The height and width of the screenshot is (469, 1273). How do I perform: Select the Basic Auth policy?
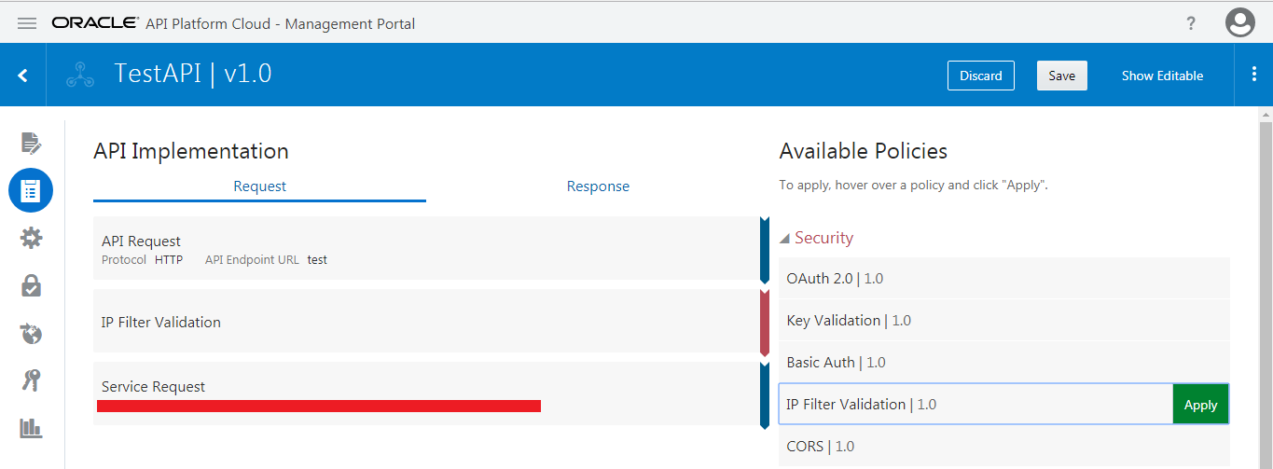pos(1003,363)
